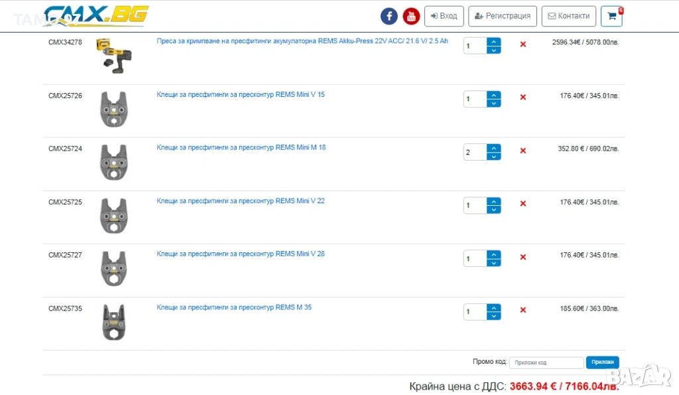Remove REMS Mini V 15 item

click(x=523, y=98)
